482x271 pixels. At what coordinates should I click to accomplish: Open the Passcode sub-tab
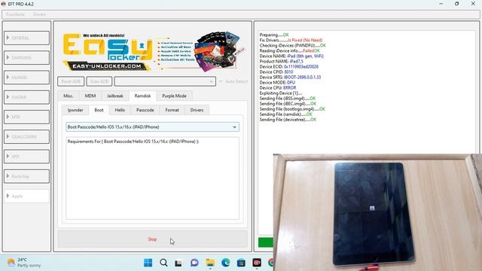tap(145, 110)
